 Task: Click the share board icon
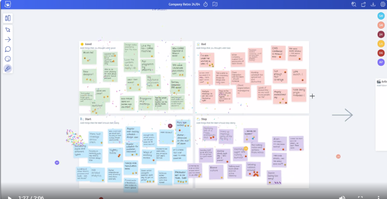[363, 4]
